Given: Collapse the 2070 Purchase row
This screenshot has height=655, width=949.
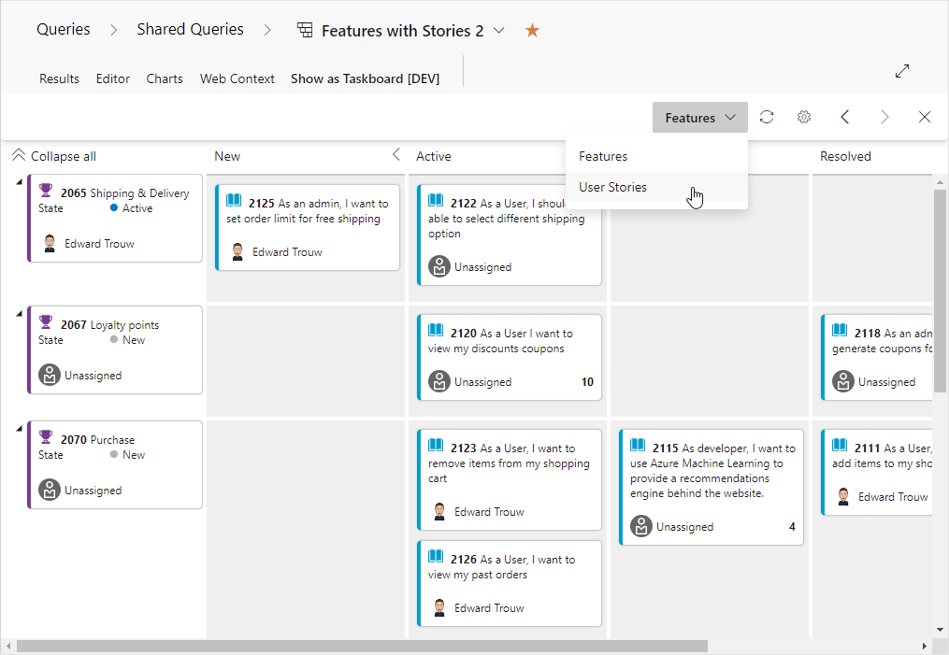Looking at the screenshot, I should 19,428.
